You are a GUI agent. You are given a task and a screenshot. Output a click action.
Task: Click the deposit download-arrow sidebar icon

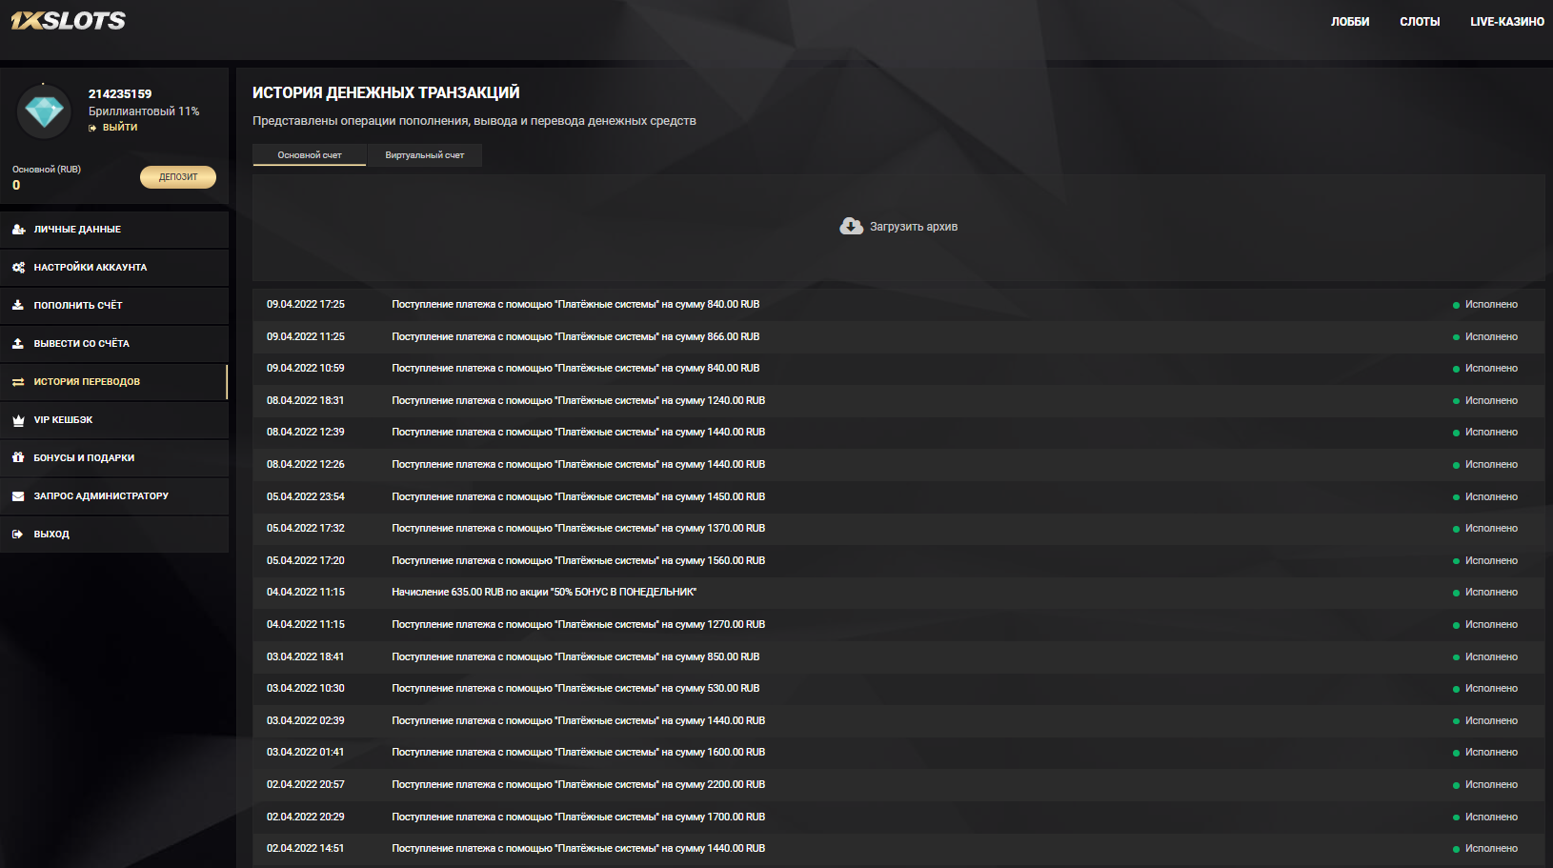(18, 306)
